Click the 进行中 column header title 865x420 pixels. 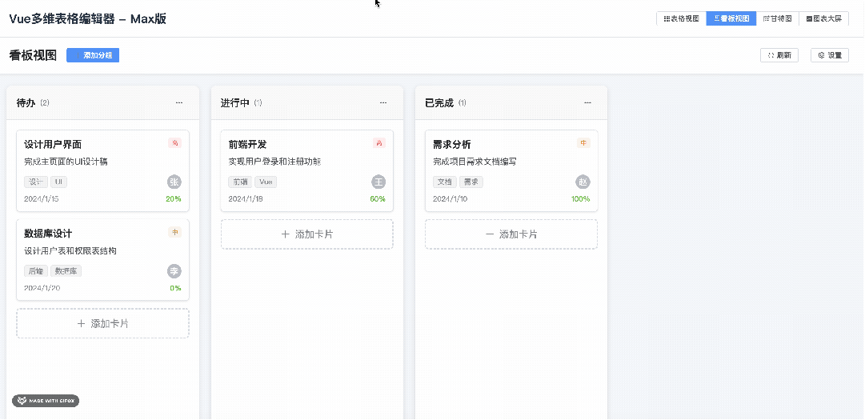click(x=235, y=103)
